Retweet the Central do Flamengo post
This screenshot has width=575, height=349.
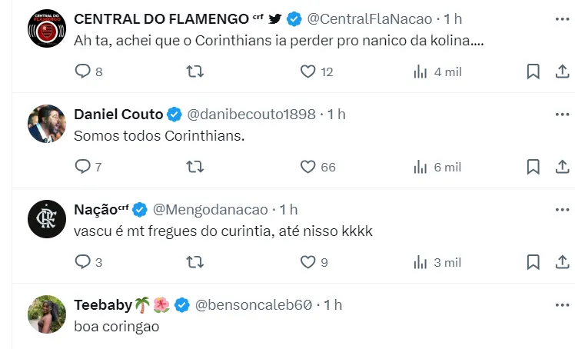[195, 71]
